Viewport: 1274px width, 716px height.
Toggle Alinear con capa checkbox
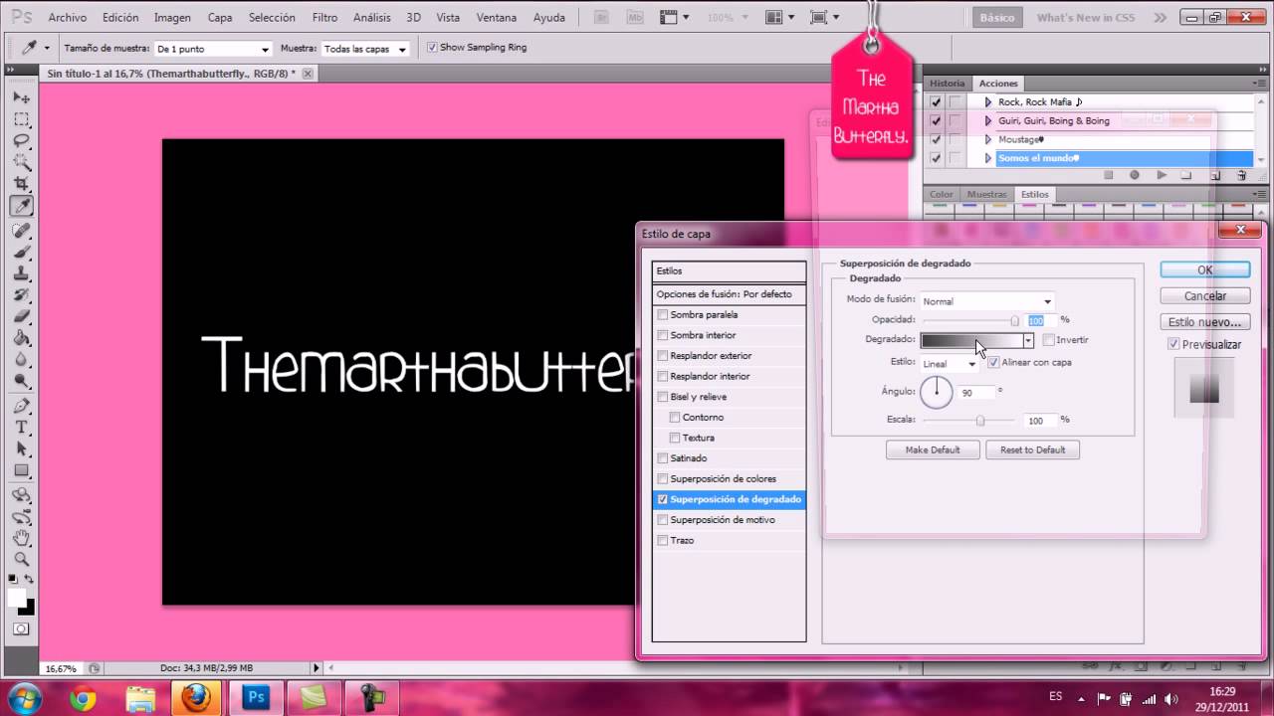tap(993, 362)
